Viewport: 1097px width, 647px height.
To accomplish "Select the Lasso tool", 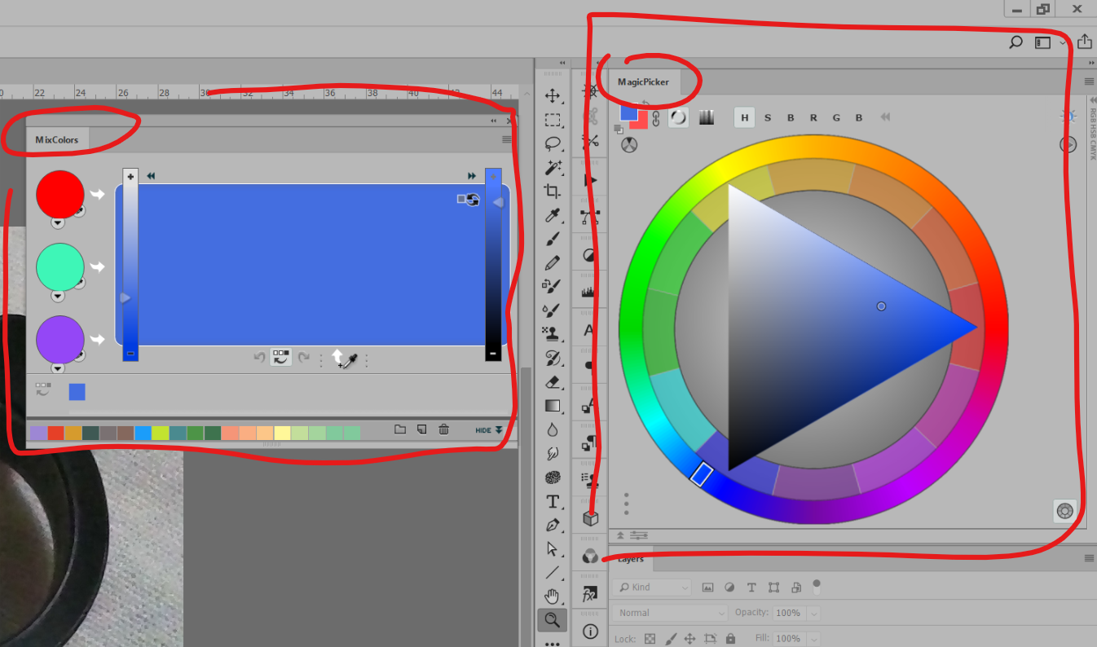I will pyautogui.click(x=553, y=144).
